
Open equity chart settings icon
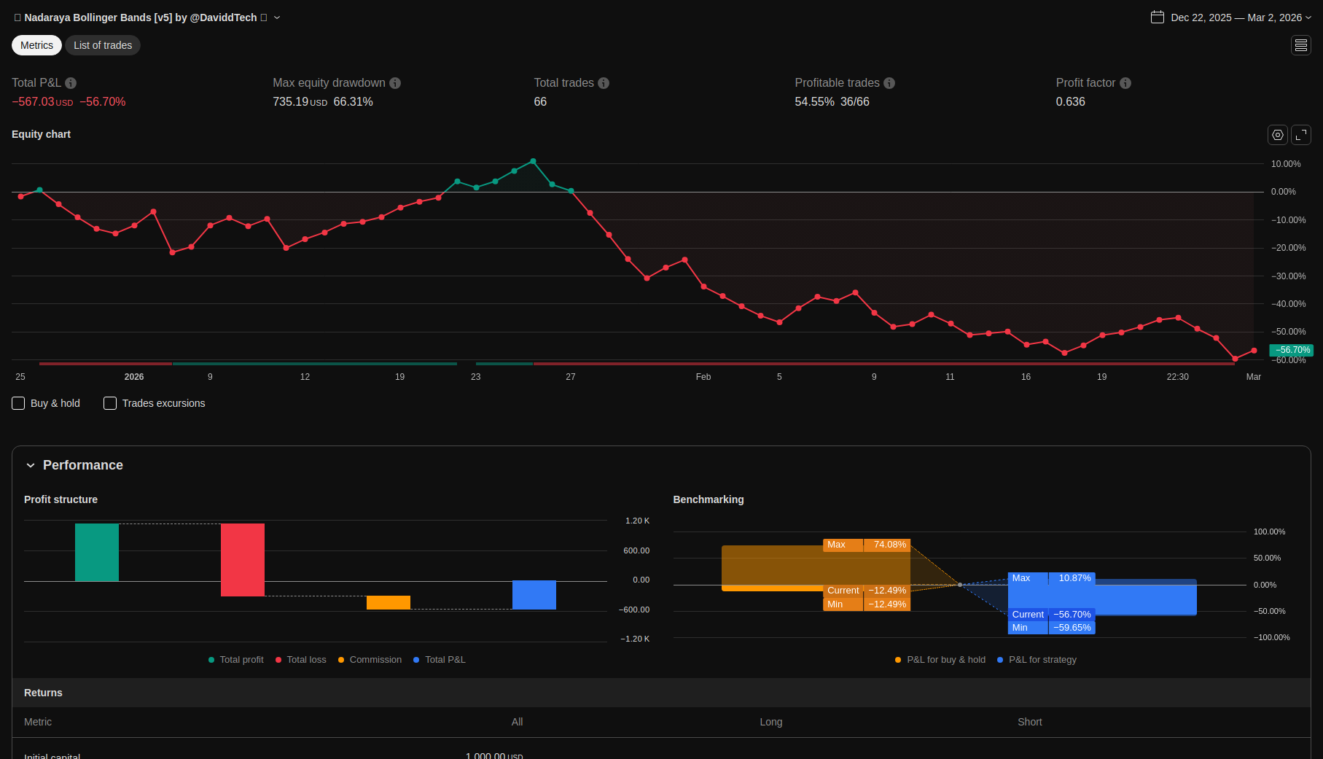(1277, 135)
